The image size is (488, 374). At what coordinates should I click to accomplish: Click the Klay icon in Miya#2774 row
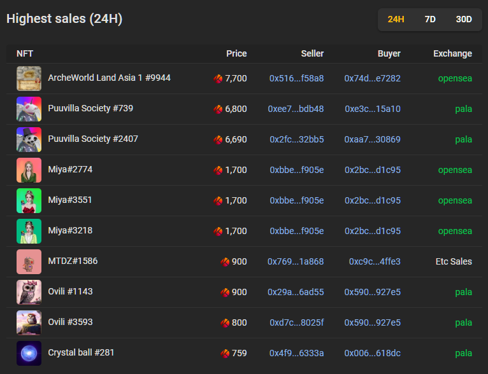[218, 170]
